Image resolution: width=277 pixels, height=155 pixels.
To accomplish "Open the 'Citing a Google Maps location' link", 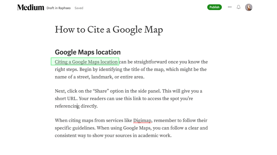I will (x=86, y=62).
